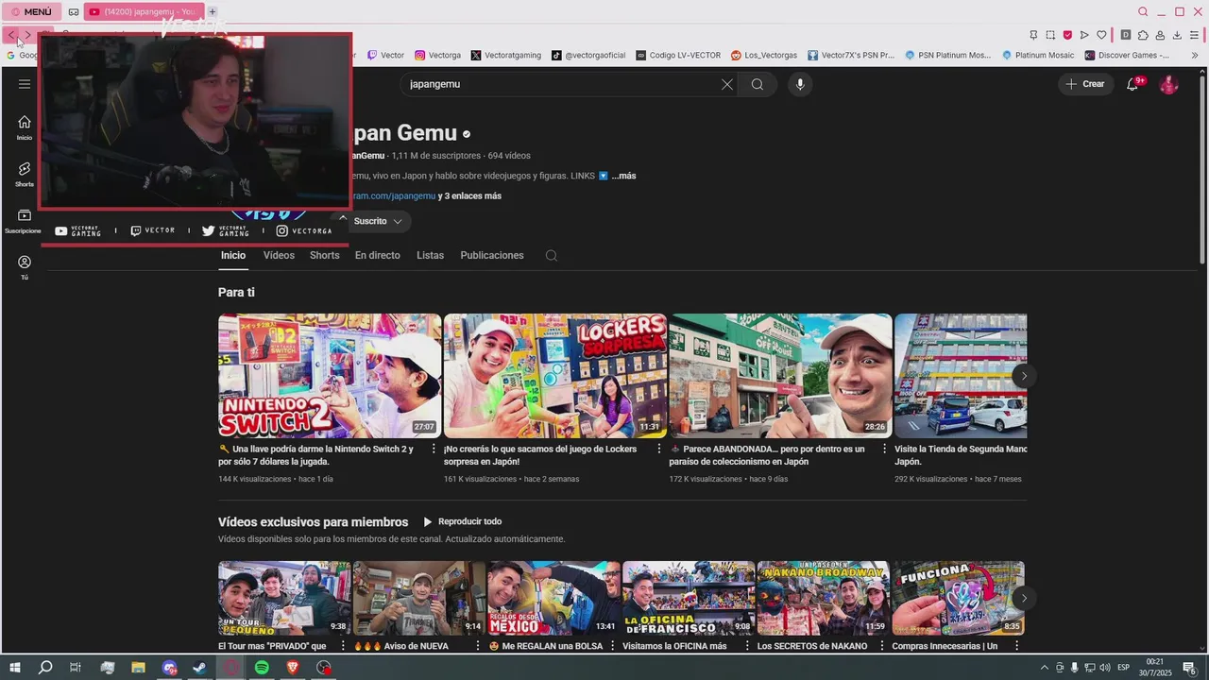Screen dimensions: 1209x680
Task: Open the '3 enlaces más' links popup
Action: 469,196
